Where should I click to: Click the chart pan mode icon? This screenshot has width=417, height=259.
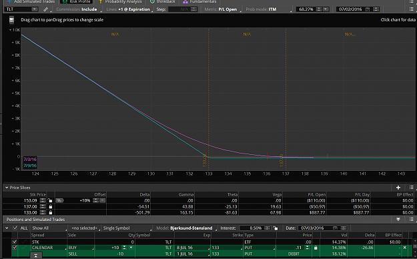[x=11, y=20]
